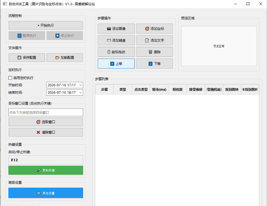Close the 自动点击工具 window
This screenshot has height=206, width=268.
(x=260, y=4)
